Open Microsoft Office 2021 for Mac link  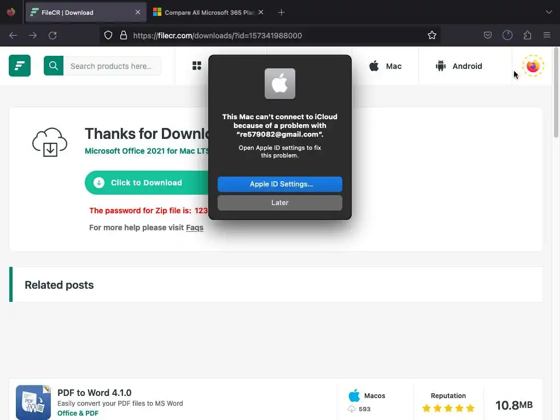pyautogui.click(x=147, y=151)
